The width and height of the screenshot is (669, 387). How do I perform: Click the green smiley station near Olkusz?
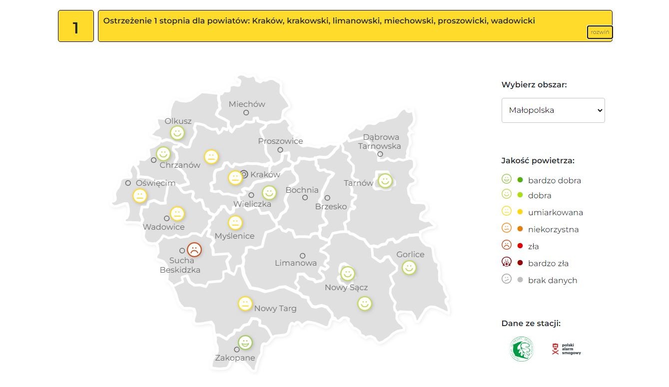coord(177,133)
